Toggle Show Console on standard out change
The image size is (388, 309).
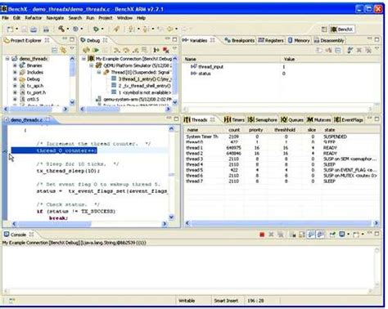pos(311,235)
